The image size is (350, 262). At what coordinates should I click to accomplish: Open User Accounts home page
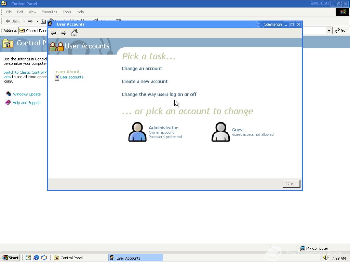pyautogui.click(x=74, y=33)
